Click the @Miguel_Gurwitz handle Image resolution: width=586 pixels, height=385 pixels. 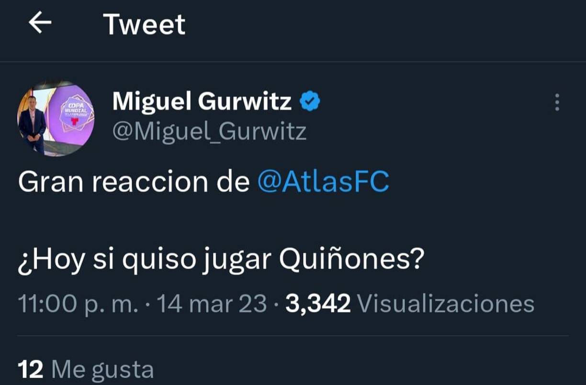[209, 130]
